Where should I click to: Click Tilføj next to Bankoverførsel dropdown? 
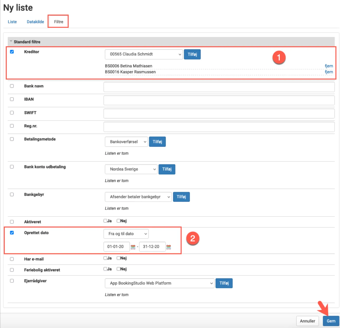point(157,142)
